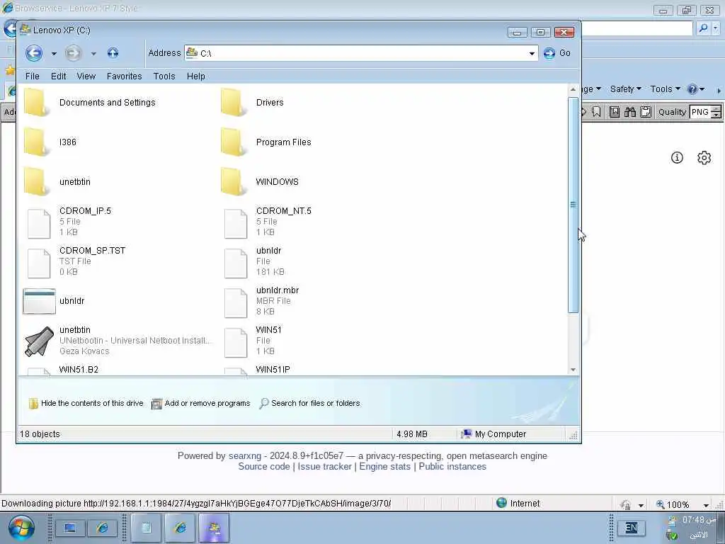Select the ubnldr window-icon file
This screenshot has width=725, height=544.
[x=54, y=300]
